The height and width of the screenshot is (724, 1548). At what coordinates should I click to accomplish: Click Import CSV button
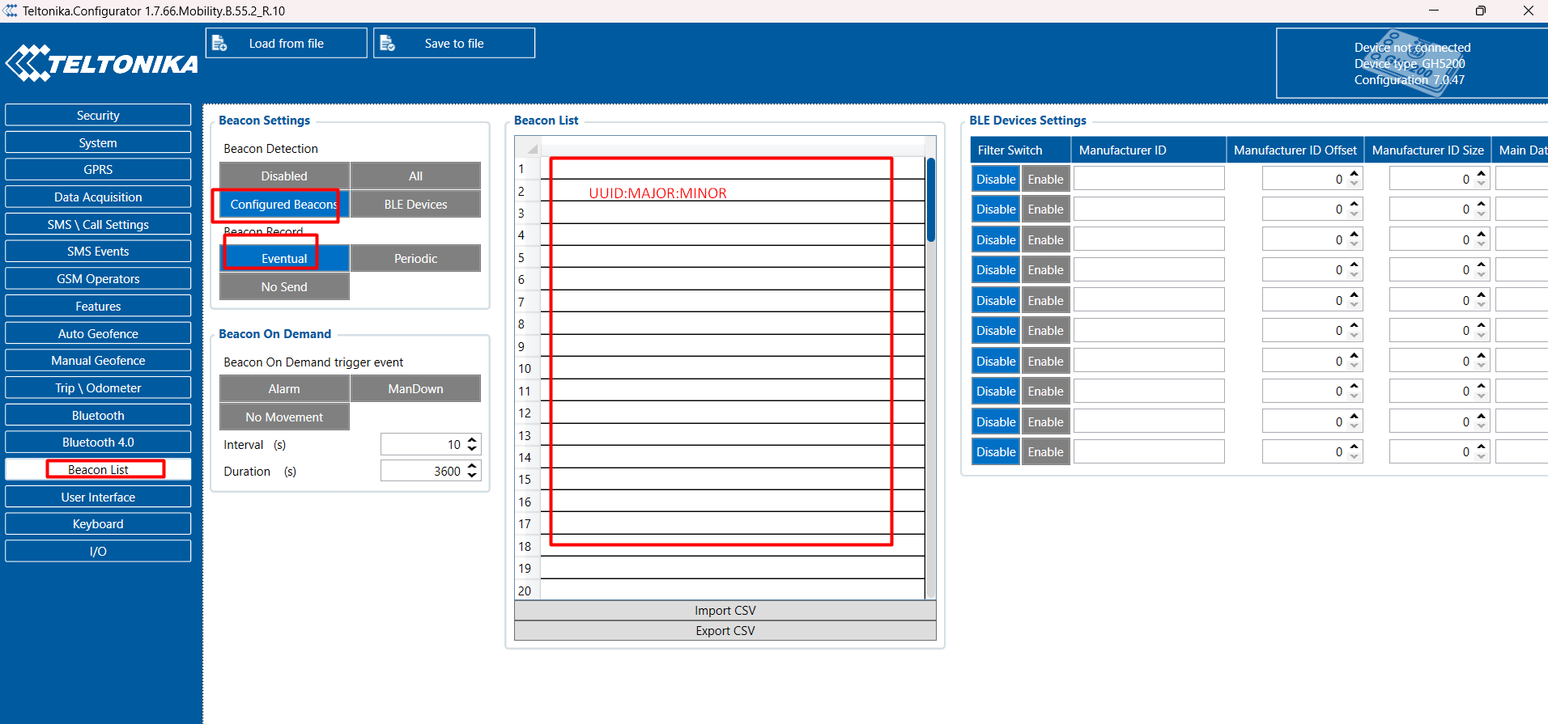pyautogui.click(x=725, y=610)
